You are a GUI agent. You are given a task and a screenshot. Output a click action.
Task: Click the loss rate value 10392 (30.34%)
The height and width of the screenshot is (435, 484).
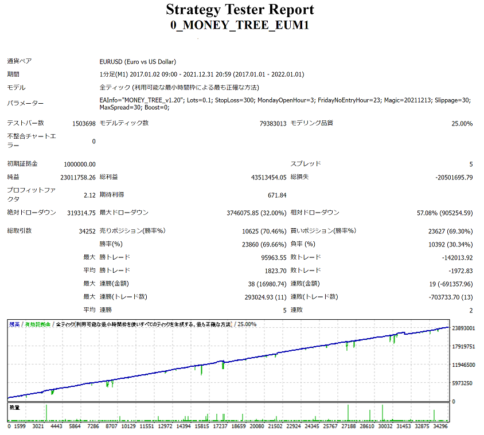coord(451,245)
